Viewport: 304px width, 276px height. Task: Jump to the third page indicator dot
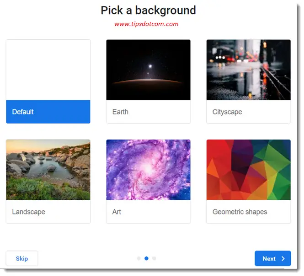(x=154, y=258)
